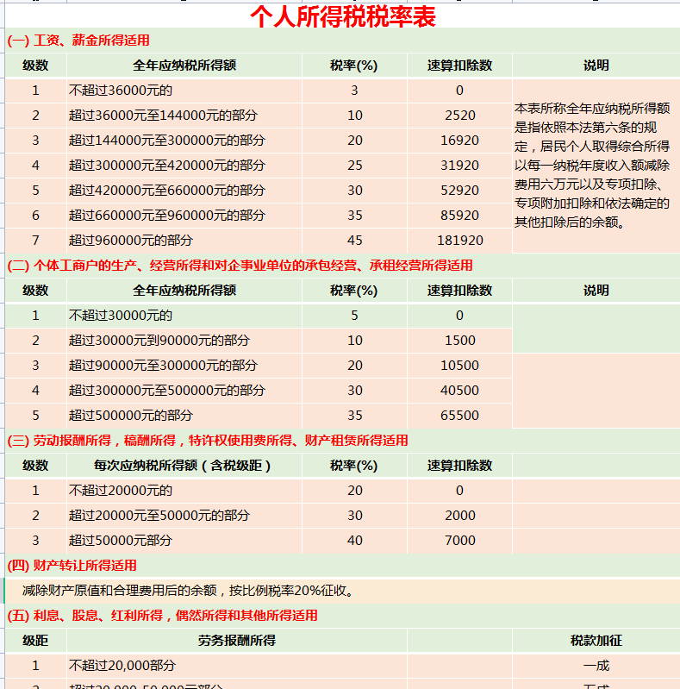This screenshot has height=689, width=680.
Task: Select cell 减除财产原值和合理费用后的余额
Action: coord(343,591)
